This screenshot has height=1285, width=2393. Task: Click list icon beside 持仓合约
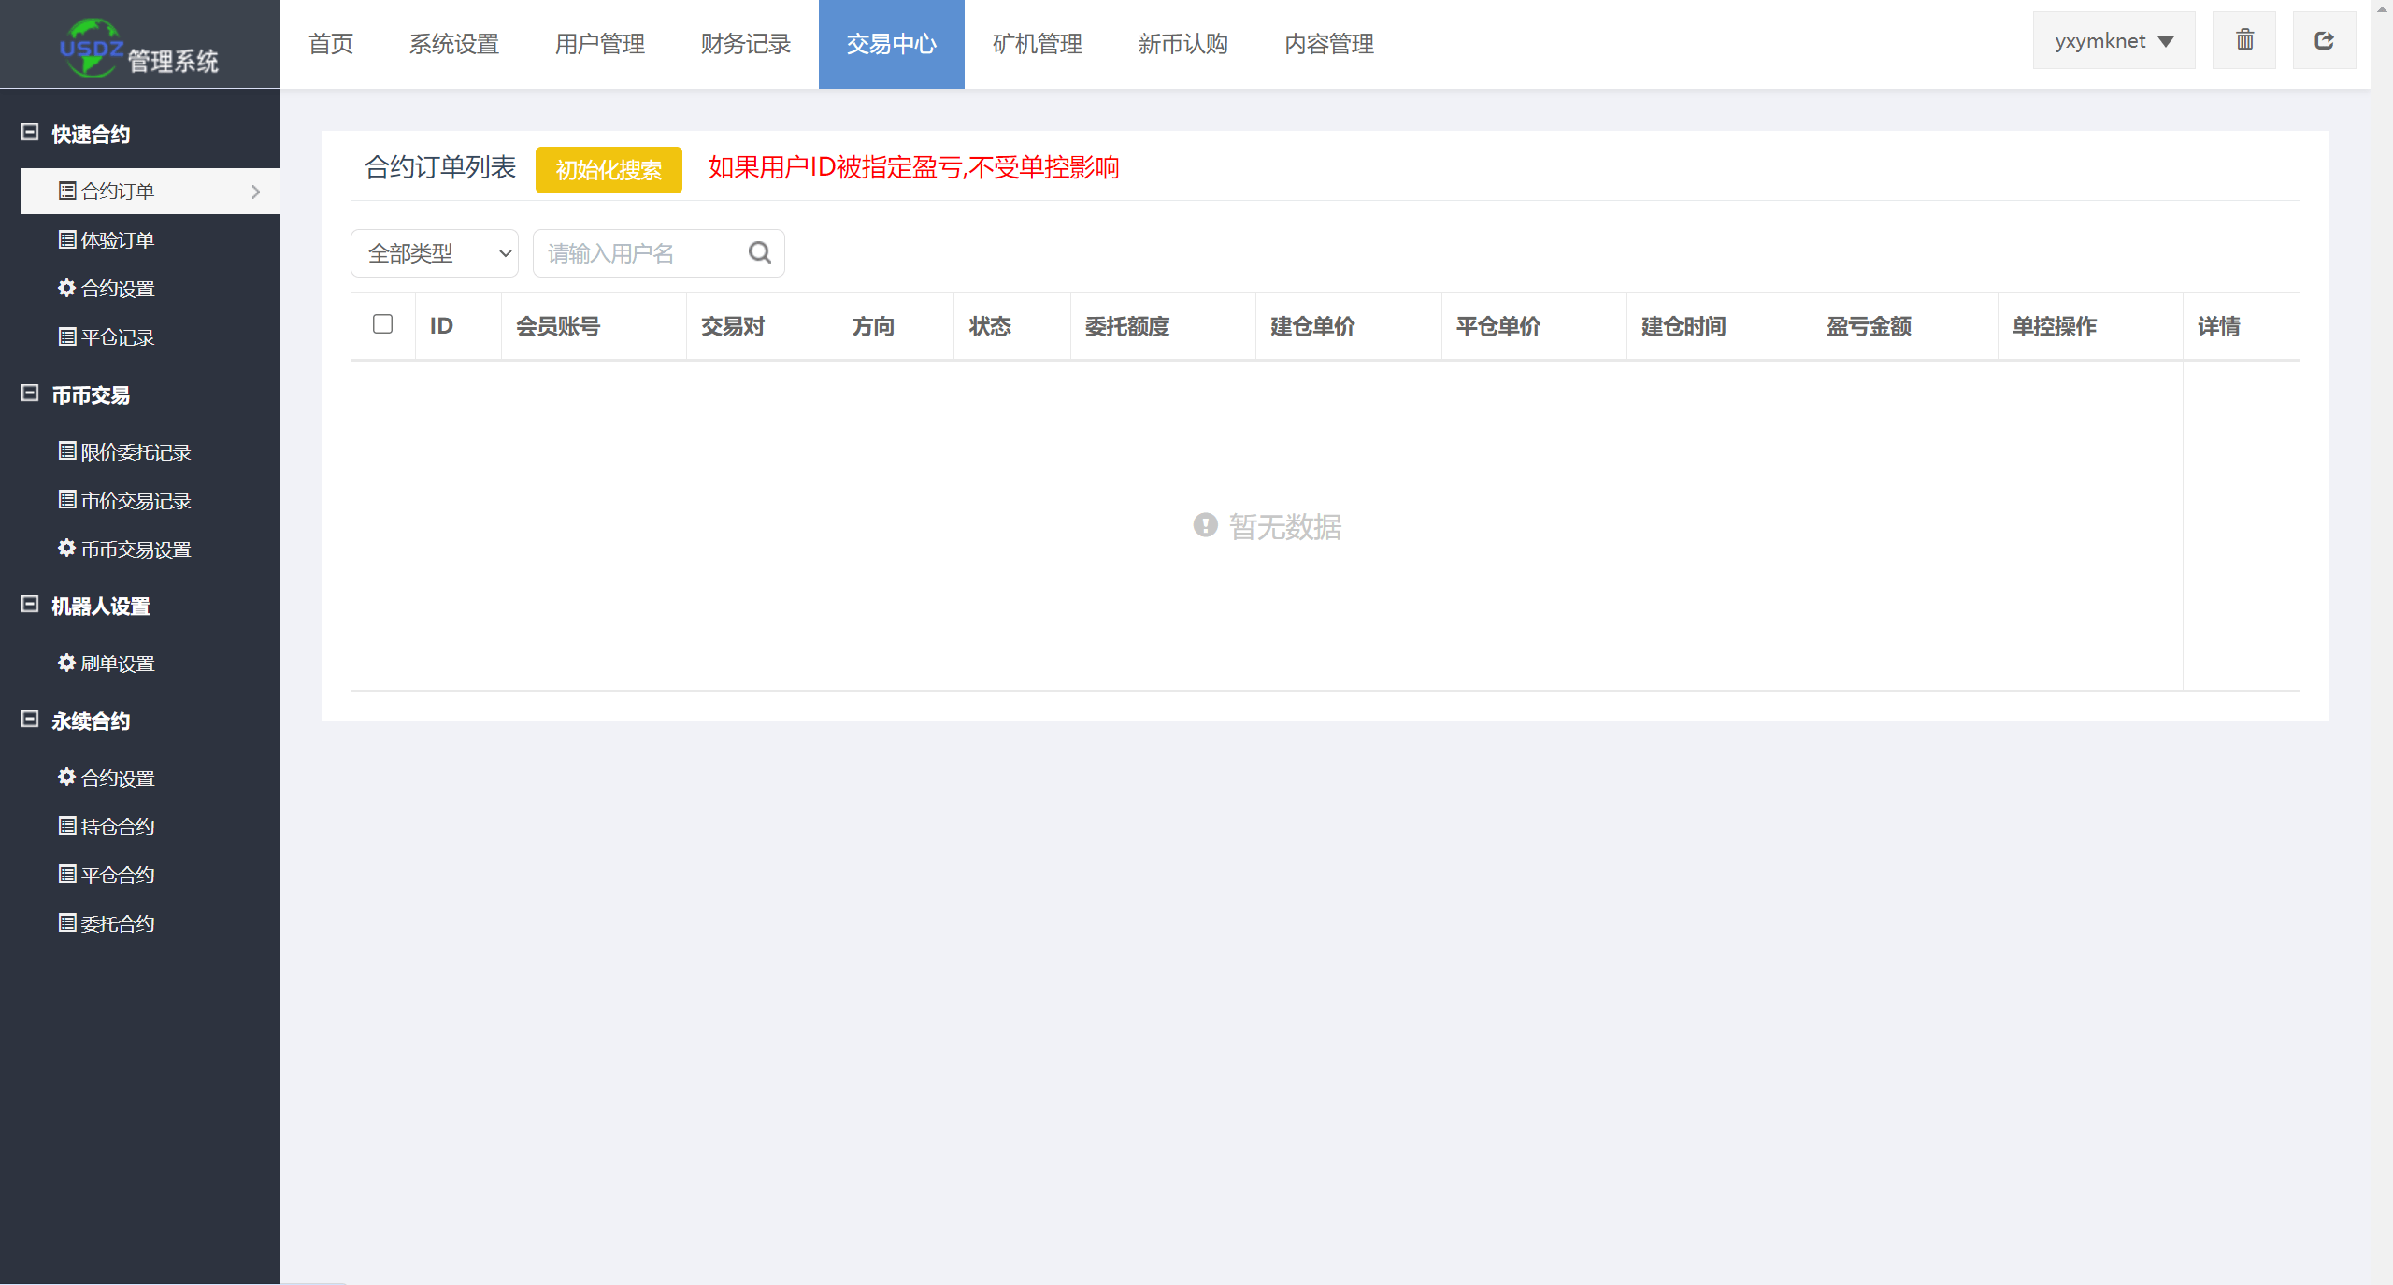pyautogui.click(x=67, y=826)
